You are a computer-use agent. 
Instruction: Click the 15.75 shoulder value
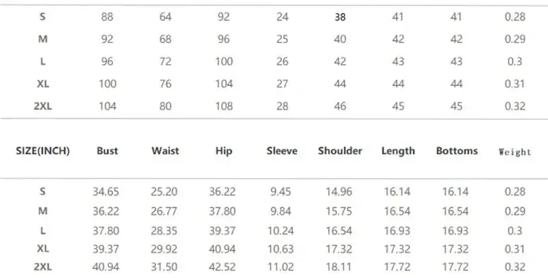[338, 211]
